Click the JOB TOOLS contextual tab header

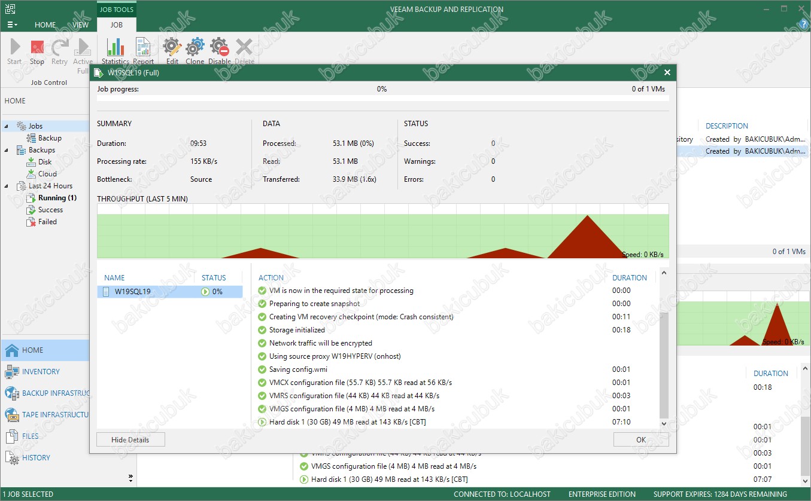click(x=117, y=10)
